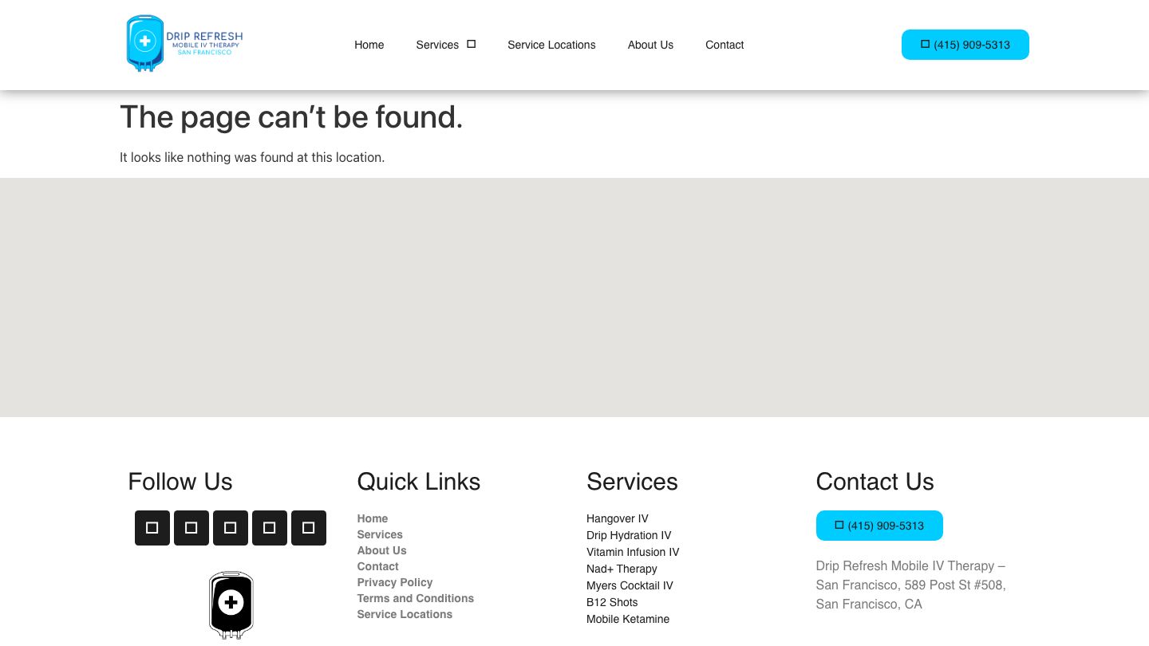Open the second social icon under Follow Us
Screen dimensions: 1149x646
pos(191,528)
